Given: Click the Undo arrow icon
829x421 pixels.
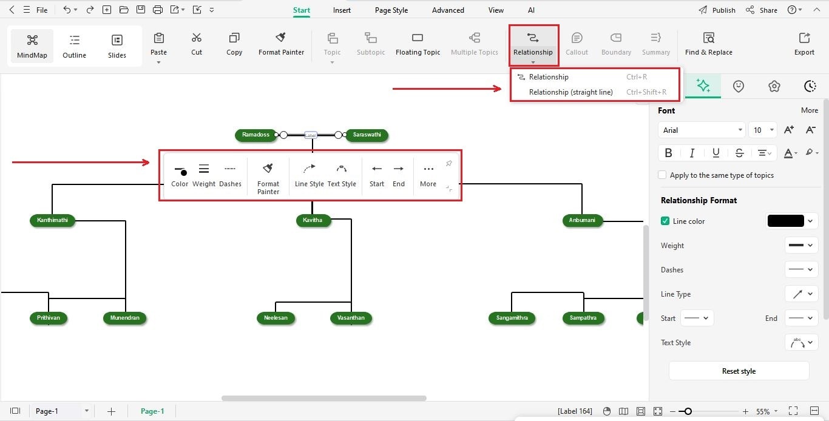Looking at the screenshot, I should point(67,10).
